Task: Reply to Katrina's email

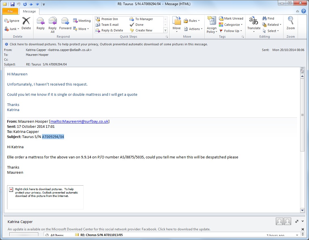Action: [41, 24]
